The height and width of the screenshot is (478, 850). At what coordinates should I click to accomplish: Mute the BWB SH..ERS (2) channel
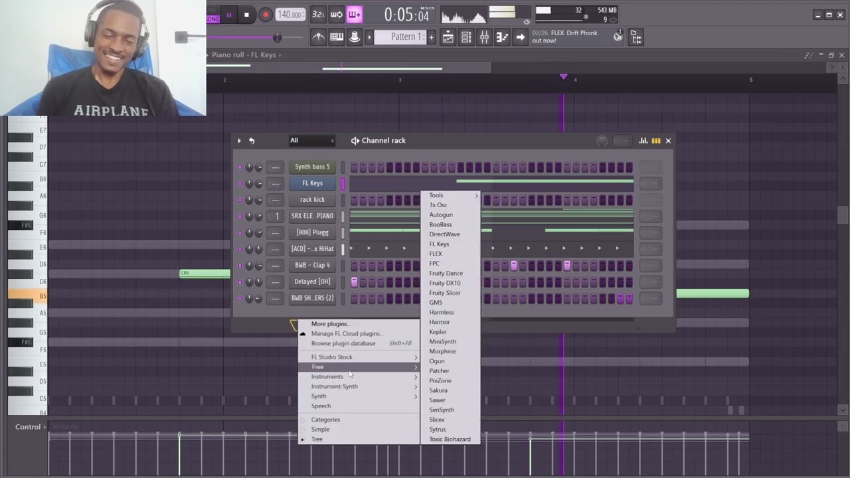[240, 298]
